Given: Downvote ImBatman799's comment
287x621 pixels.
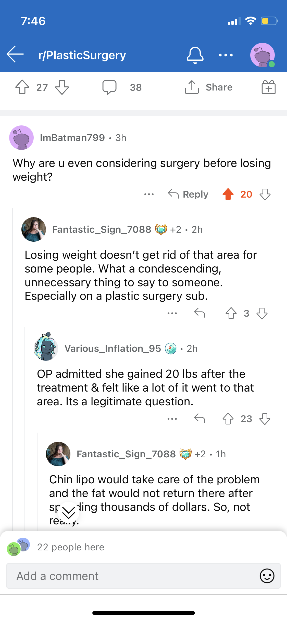Looking at the screenshot, I should pyautogui.click(x=265, y=194).
